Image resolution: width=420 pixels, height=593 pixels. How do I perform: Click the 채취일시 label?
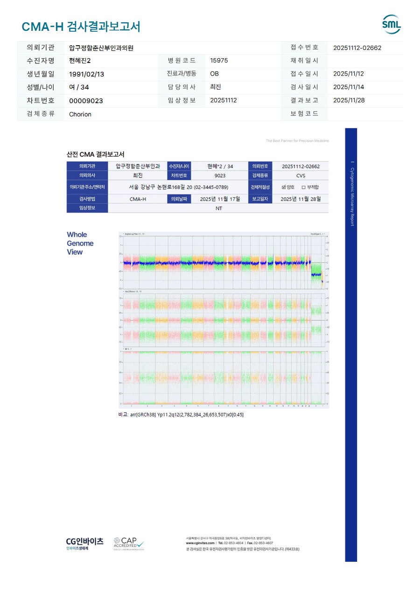point(304,61)
